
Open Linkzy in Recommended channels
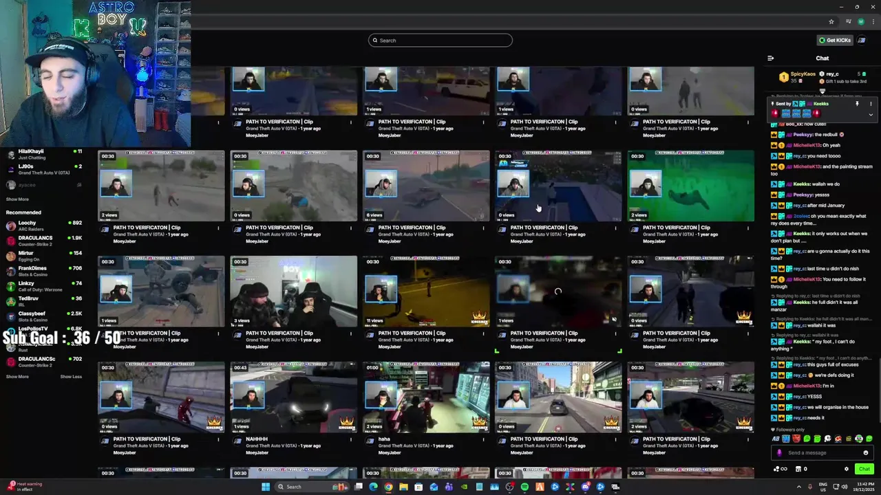(x=43, y=286)
